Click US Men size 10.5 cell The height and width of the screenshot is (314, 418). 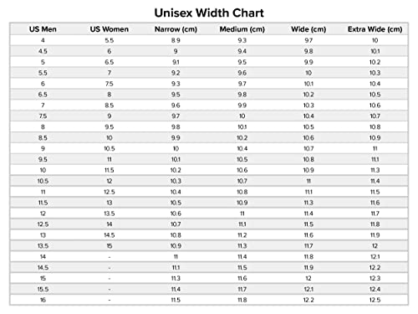coord(43,181)
